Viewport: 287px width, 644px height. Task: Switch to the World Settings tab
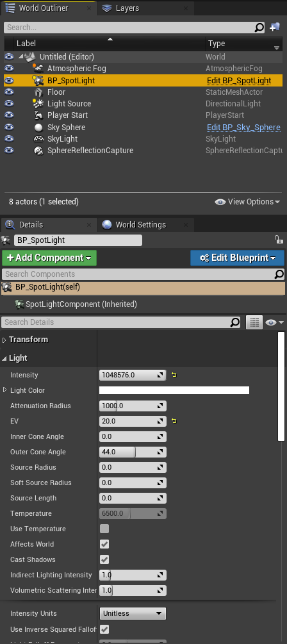tap(141, 225)
